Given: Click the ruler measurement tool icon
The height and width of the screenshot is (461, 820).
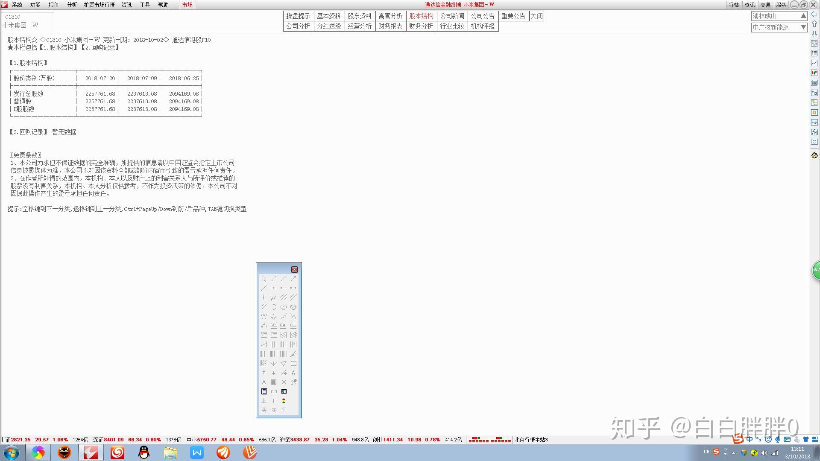Looking at the screenshot, I should (x=274, y=391).
